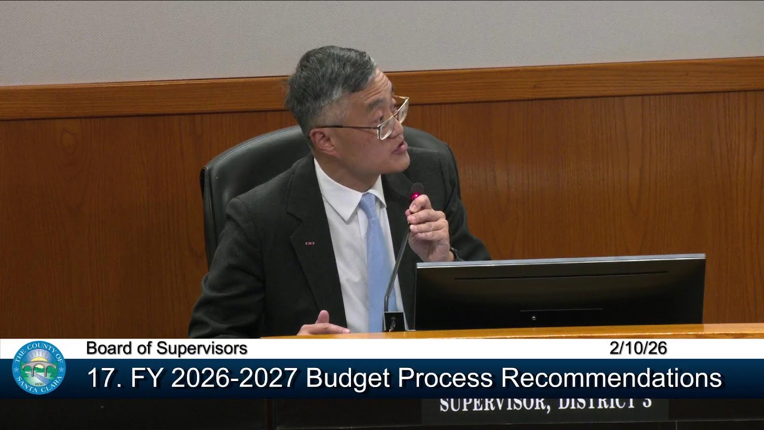The image size is (764, 430).
Task: Click the date '2/10/26' in the banner
Action: 638,348
